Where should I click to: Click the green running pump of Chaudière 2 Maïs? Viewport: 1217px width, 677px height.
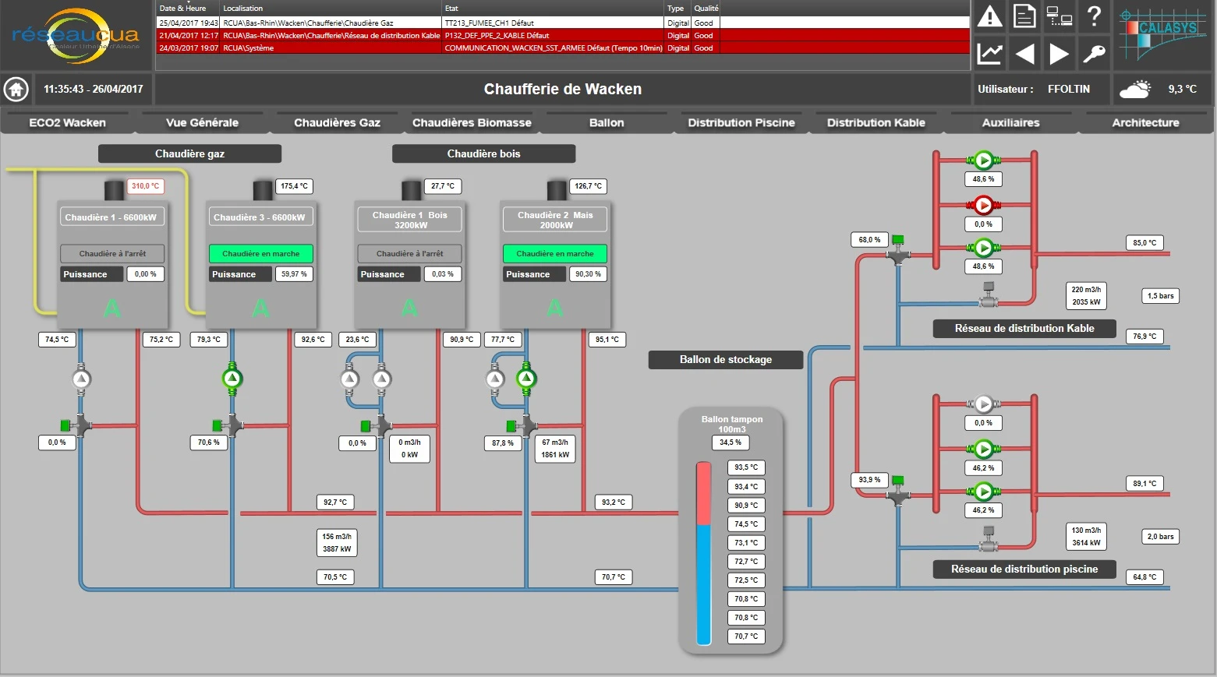[525, 379]
